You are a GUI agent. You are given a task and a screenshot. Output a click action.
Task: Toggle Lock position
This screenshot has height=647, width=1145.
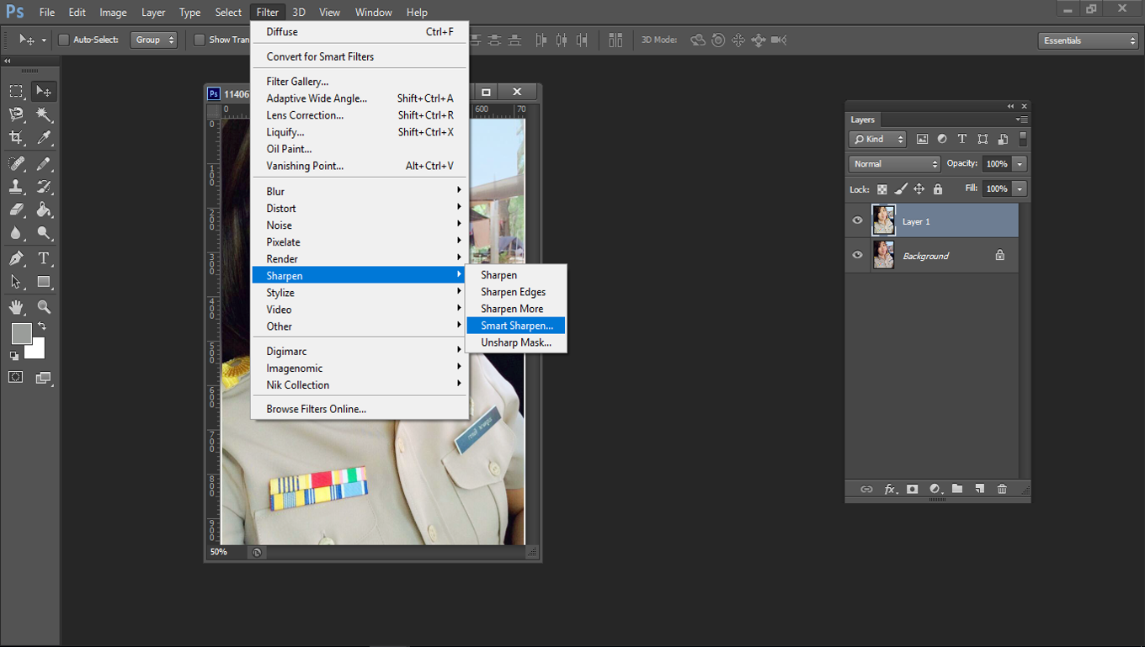coord(919,189)
